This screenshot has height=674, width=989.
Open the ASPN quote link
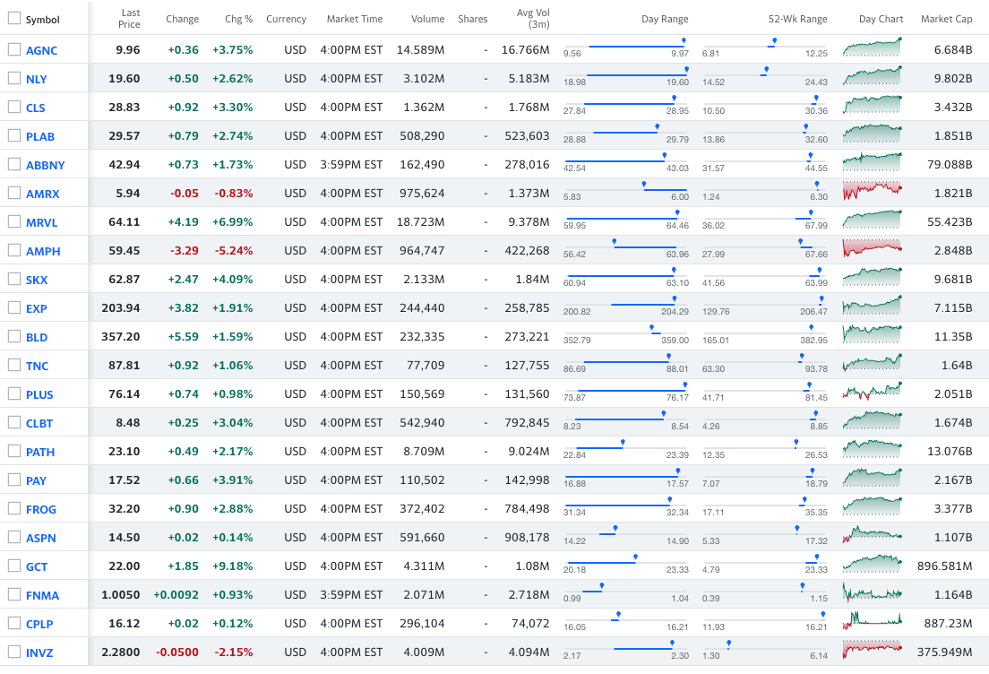point(41,539)
